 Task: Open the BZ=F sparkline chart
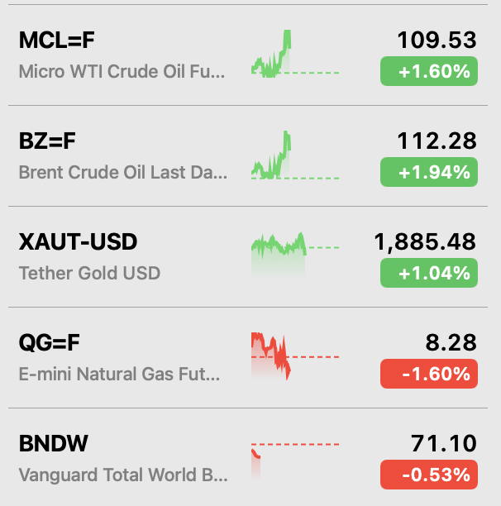(295, 155)
